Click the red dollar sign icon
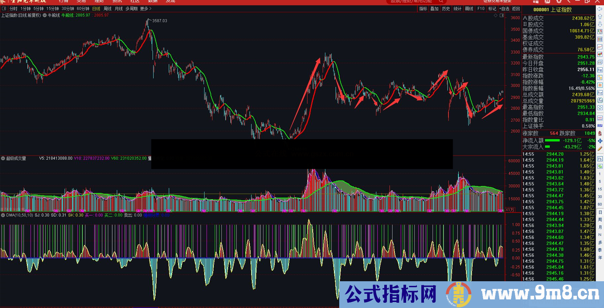The image size is (604, 308). coord(600,133)
